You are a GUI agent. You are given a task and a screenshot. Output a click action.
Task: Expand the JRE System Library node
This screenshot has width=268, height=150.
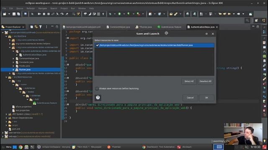6,114
